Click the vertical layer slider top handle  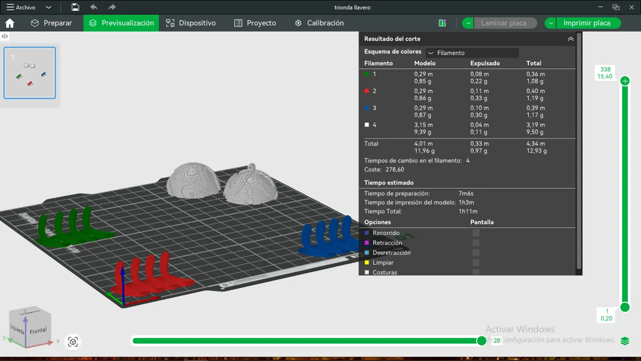[625, 81]
